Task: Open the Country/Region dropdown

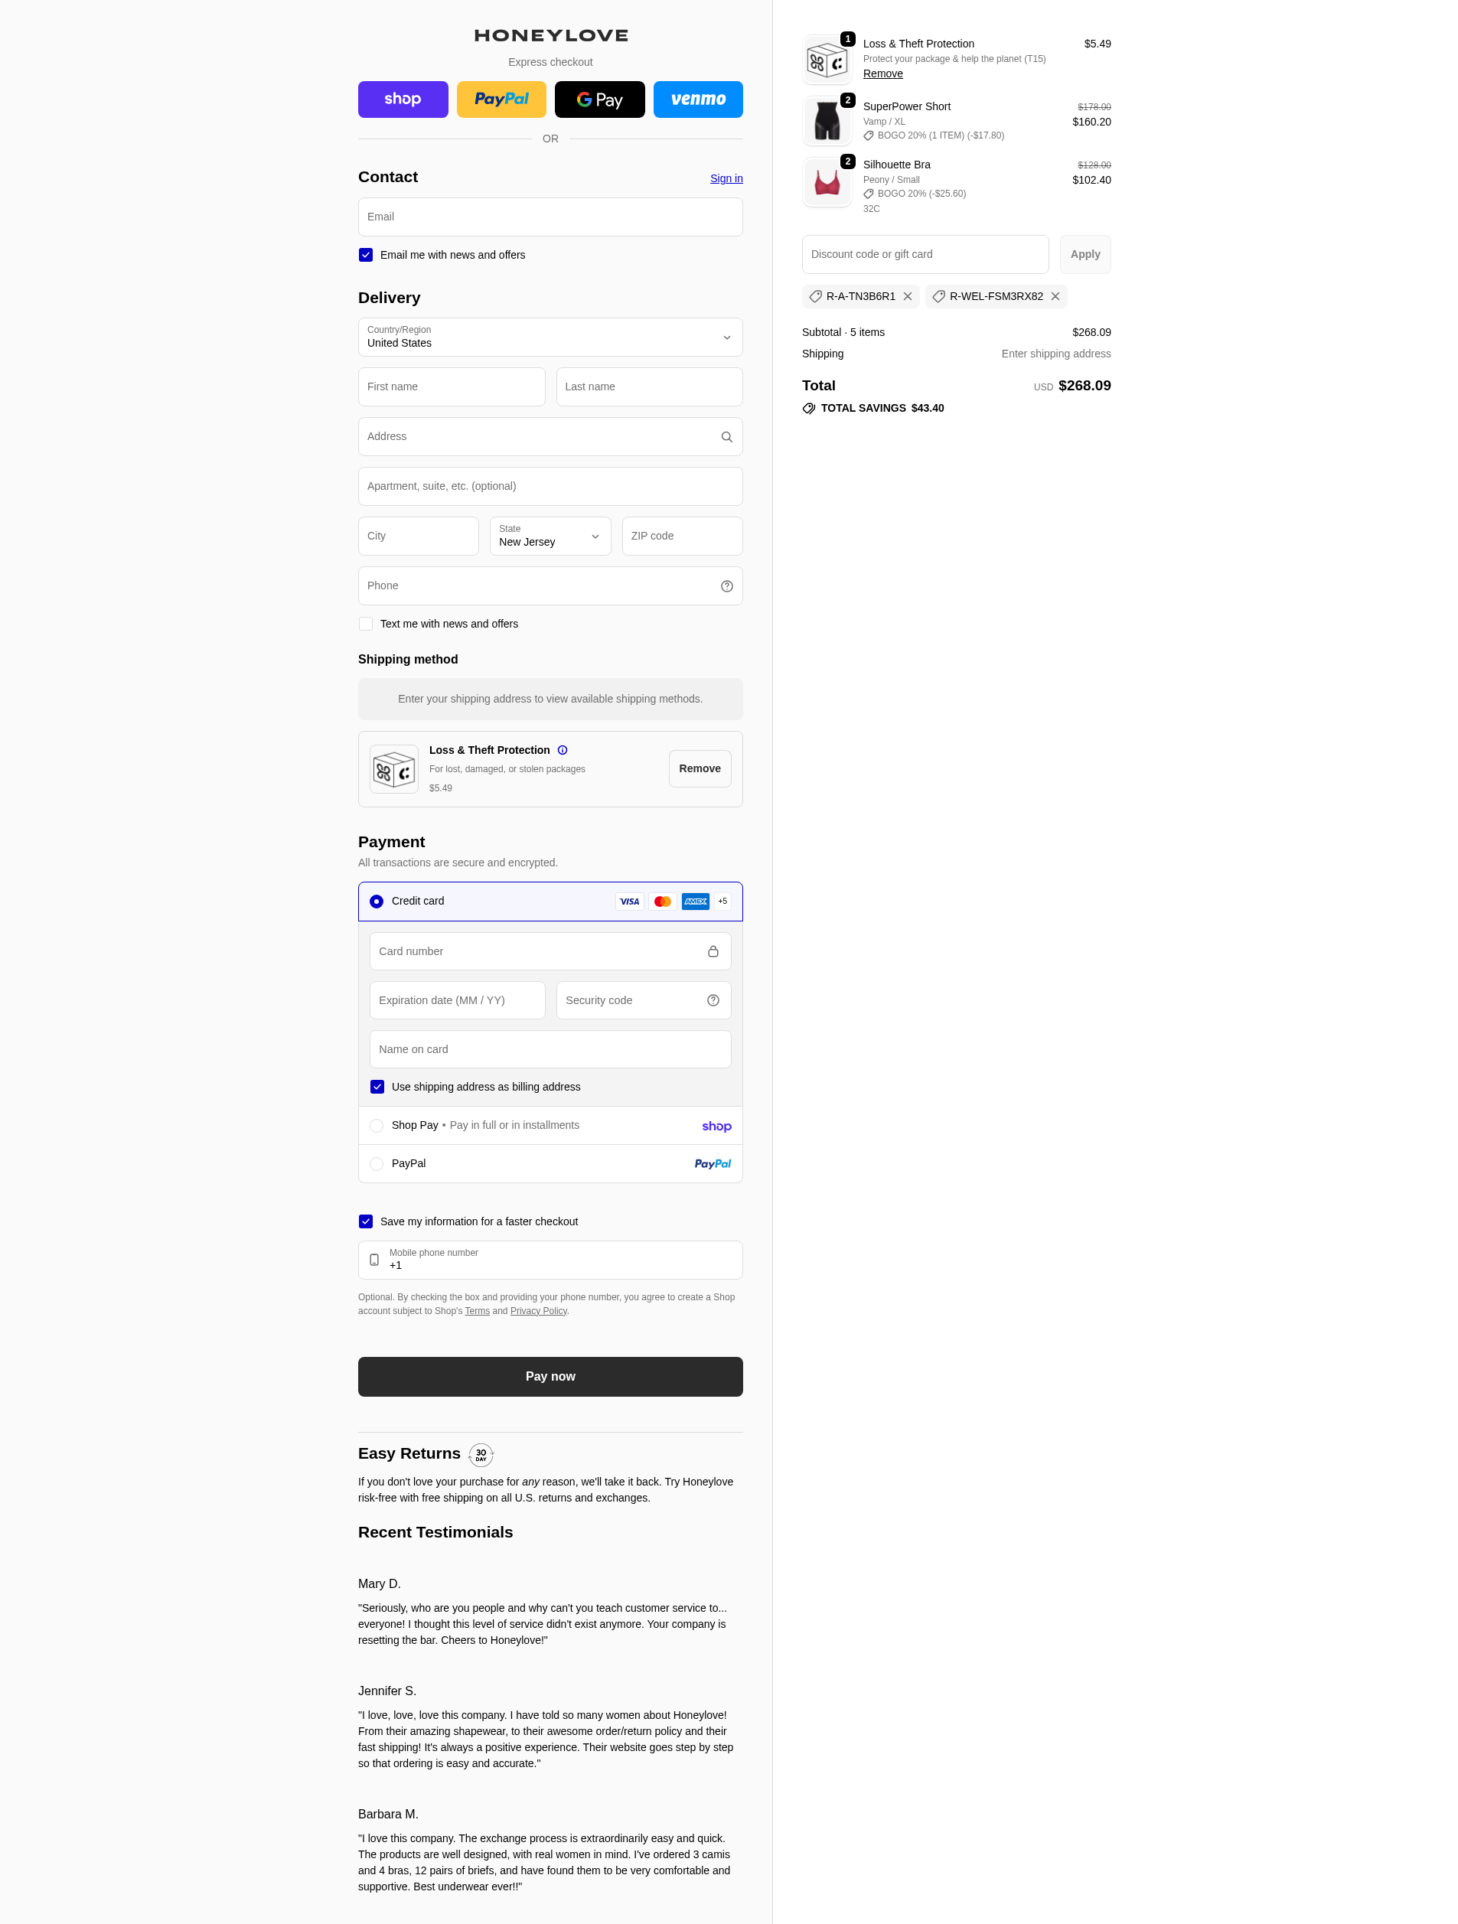Action: pyautogui.click(x=550, y=338)
